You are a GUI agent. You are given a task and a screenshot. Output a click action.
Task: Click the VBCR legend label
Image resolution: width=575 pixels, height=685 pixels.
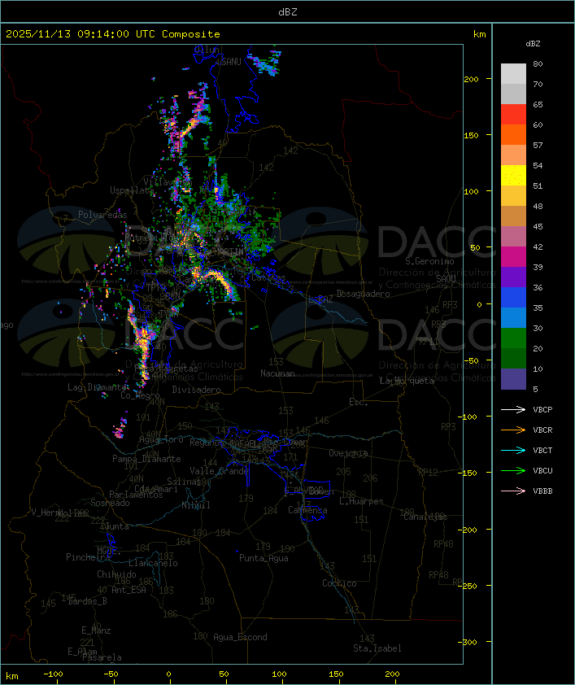542,430
